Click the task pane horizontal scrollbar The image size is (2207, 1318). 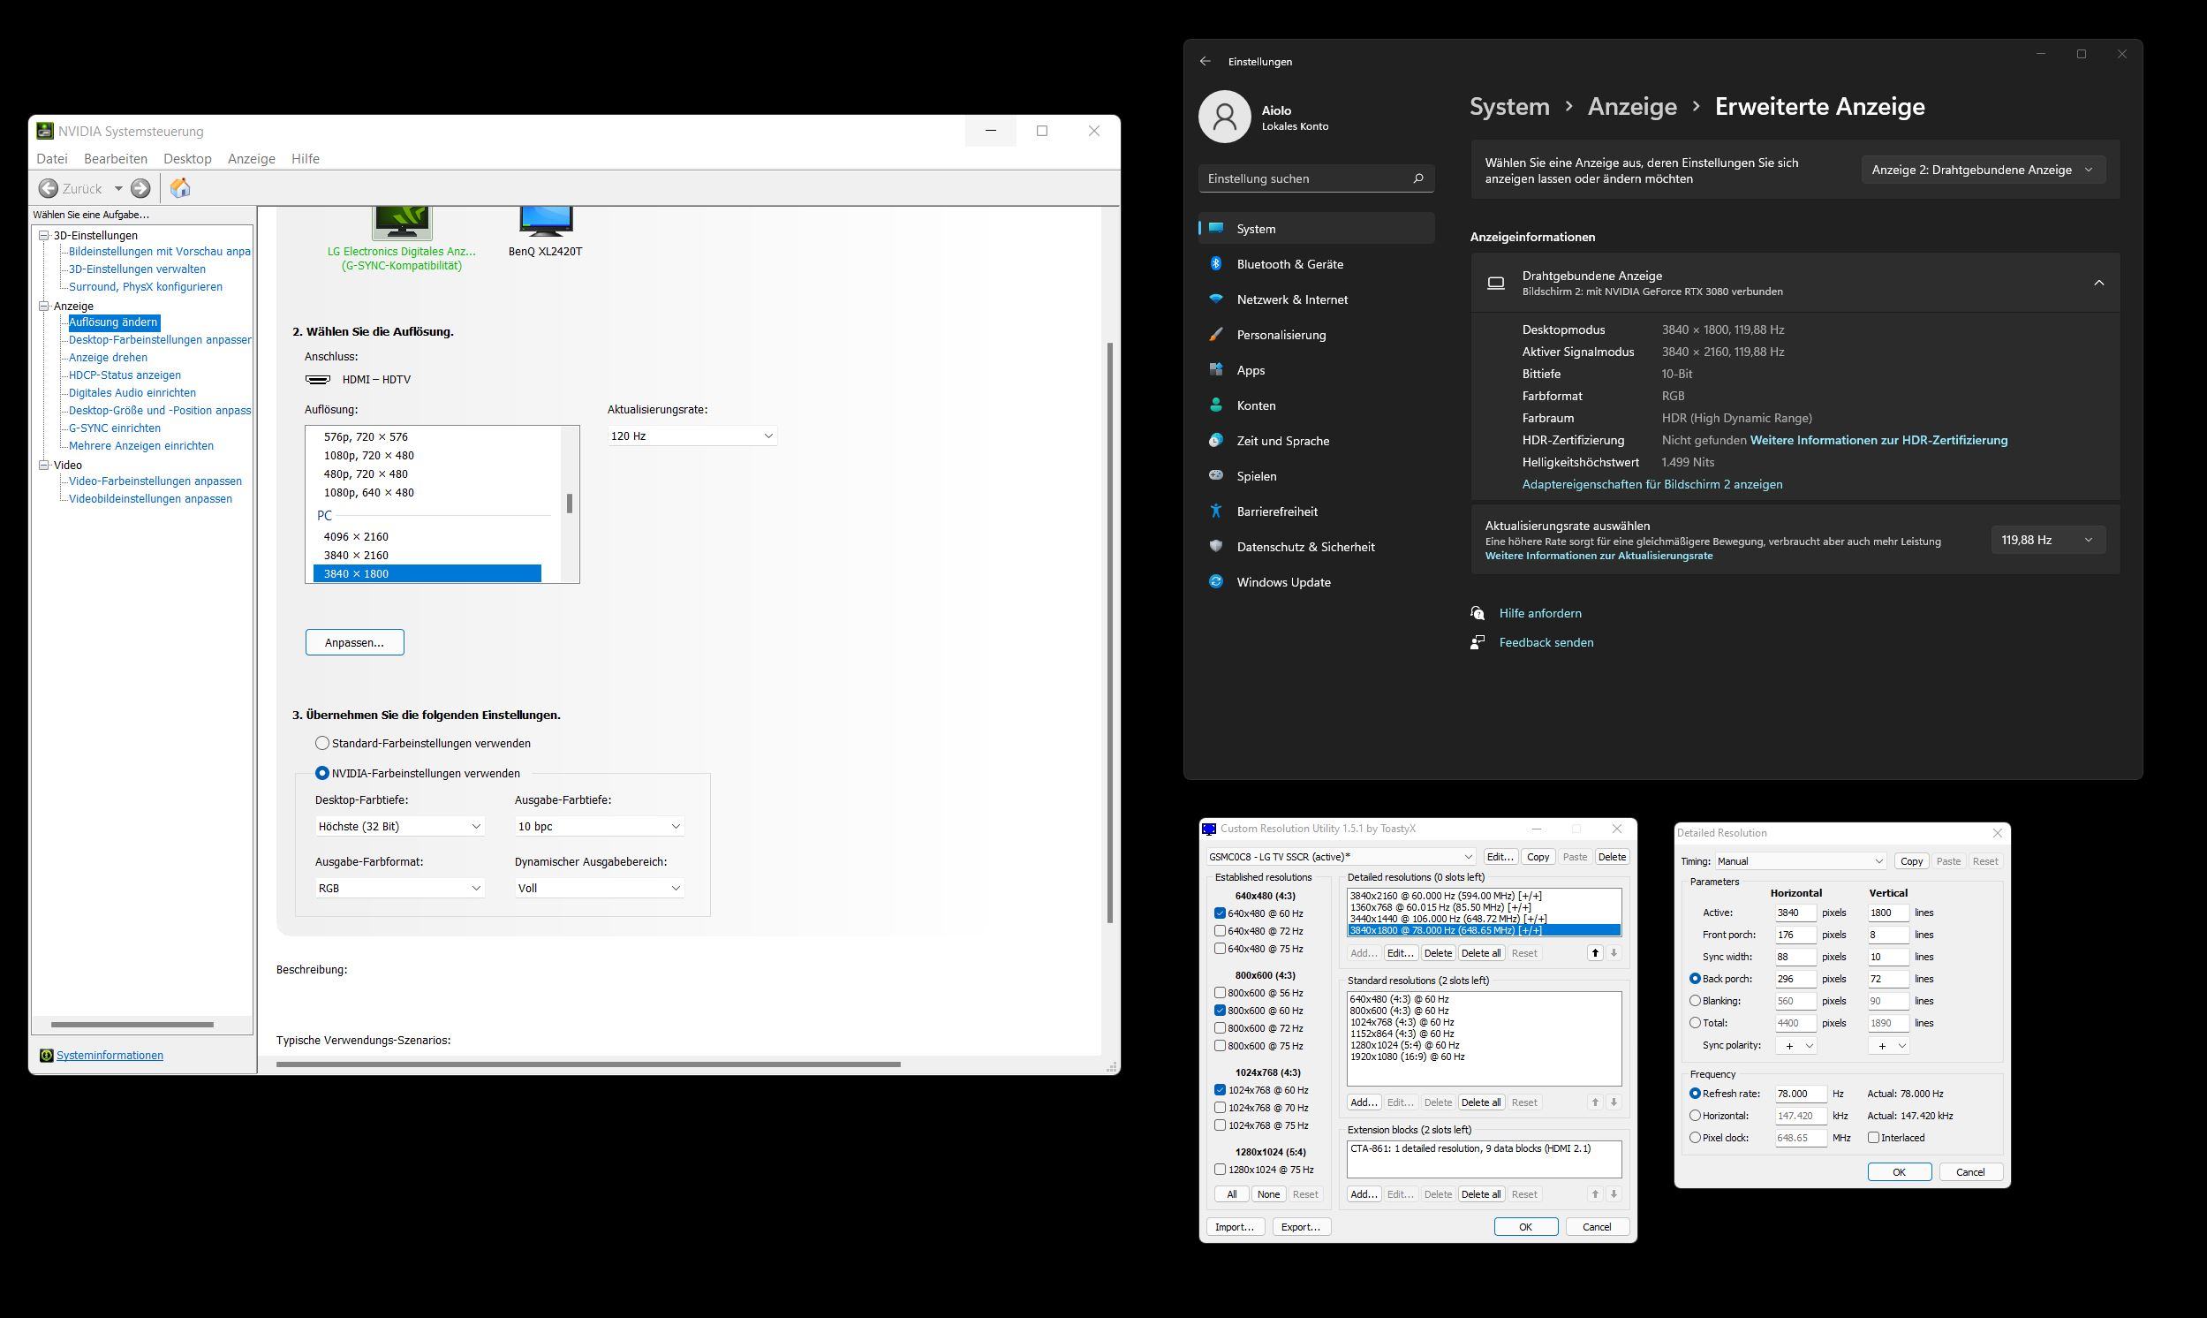pos(132,1024)
